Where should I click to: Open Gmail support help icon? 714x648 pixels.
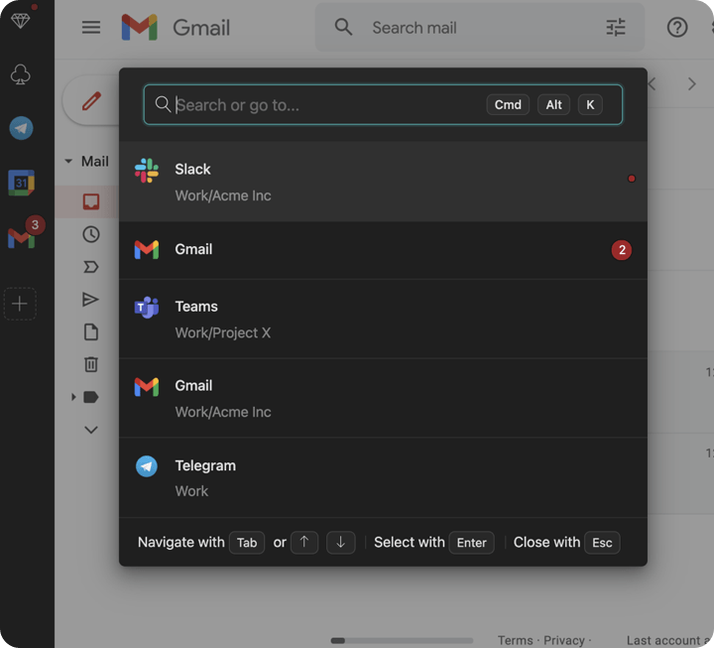pyautogui.click(x=677, y=28)
